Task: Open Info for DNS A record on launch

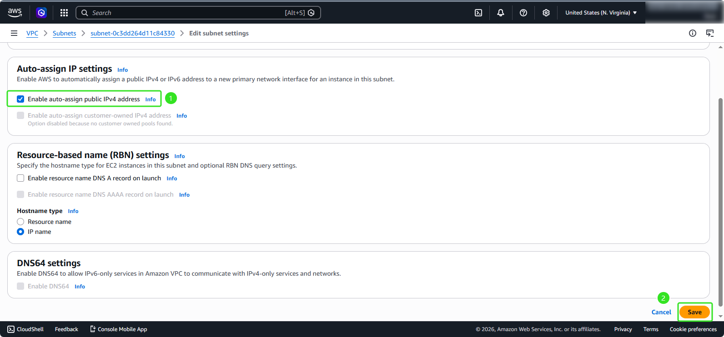Action: (172, 178)
